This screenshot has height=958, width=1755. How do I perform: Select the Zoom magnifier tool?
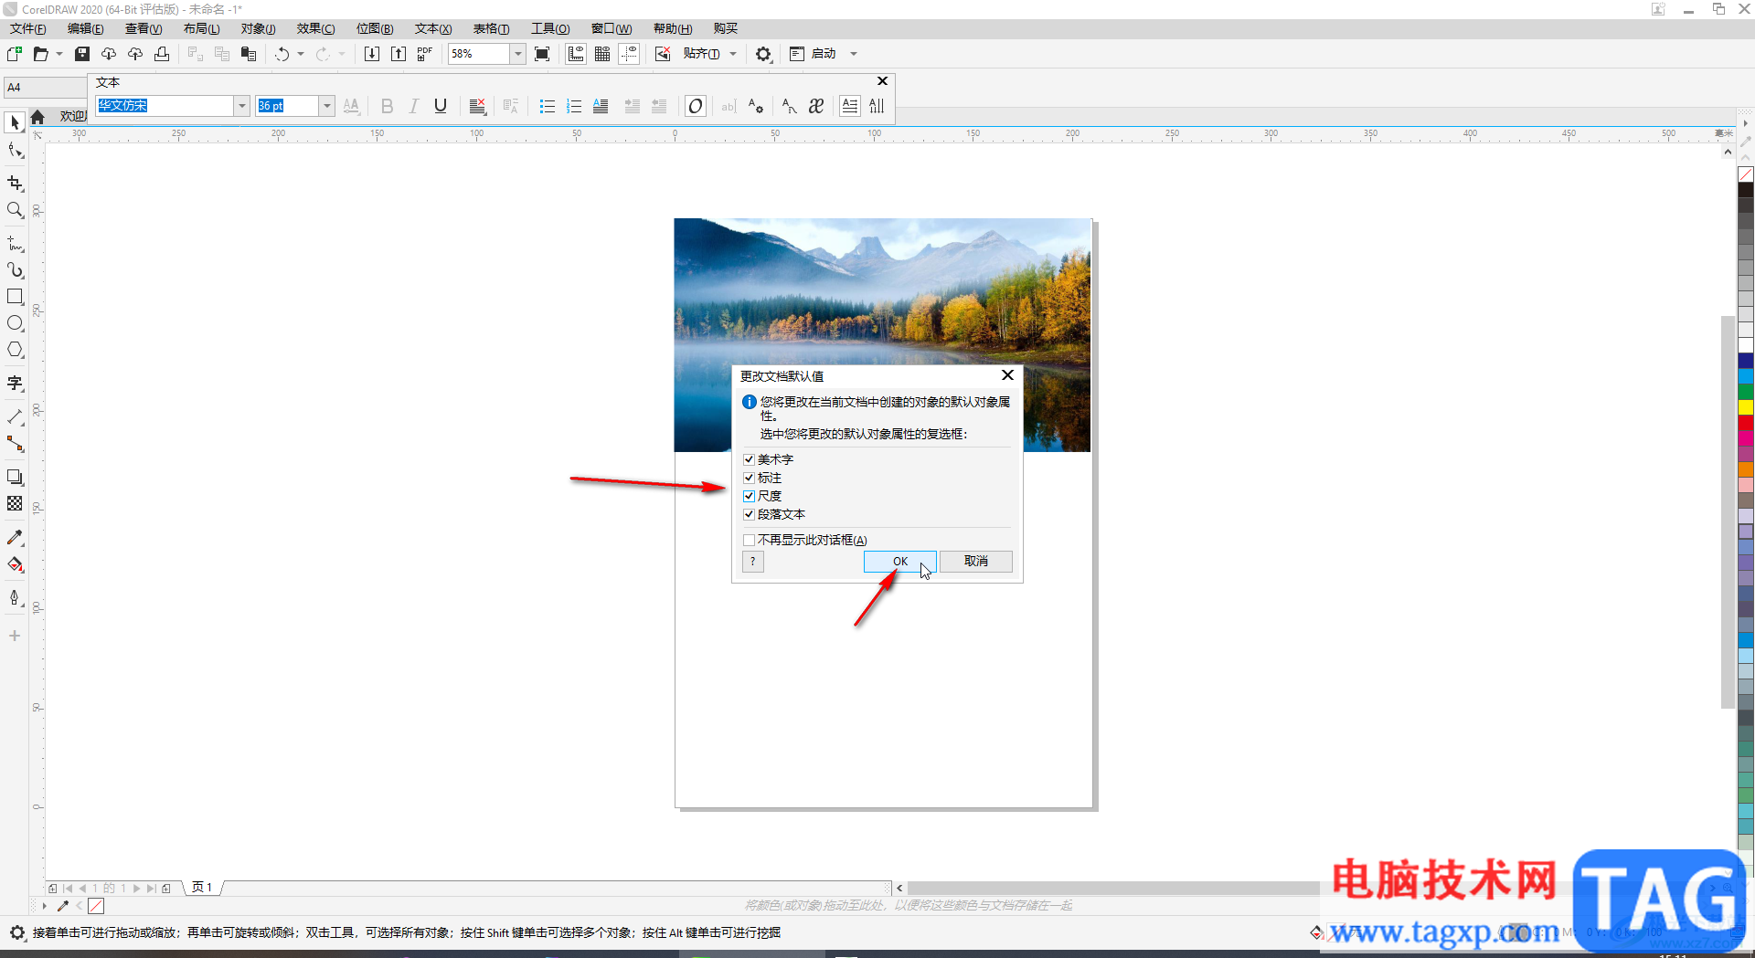[15, 210]
